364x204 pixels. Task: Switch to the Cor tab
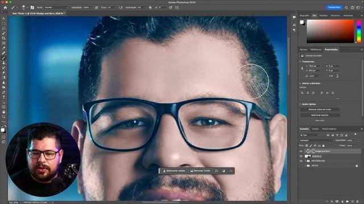(x=315, y=15)
